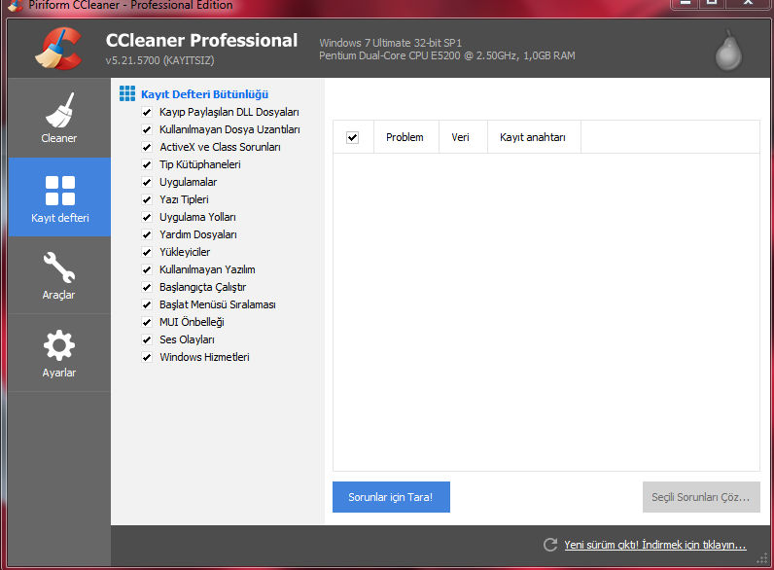
Task: Click the pear icon in header
Action: pos(728,51)
